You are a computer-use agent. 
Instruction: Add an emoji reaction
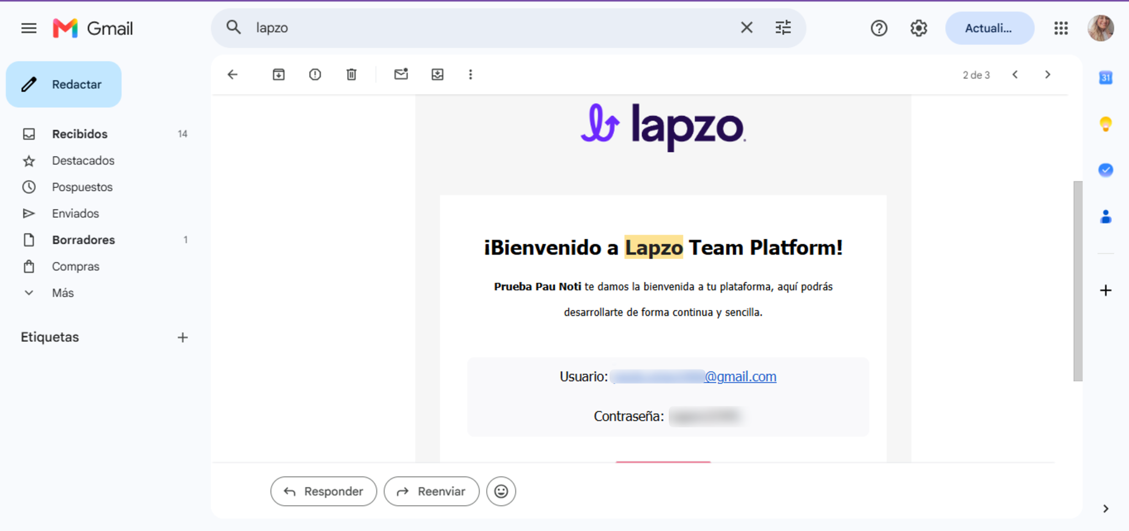pos(501,491)
